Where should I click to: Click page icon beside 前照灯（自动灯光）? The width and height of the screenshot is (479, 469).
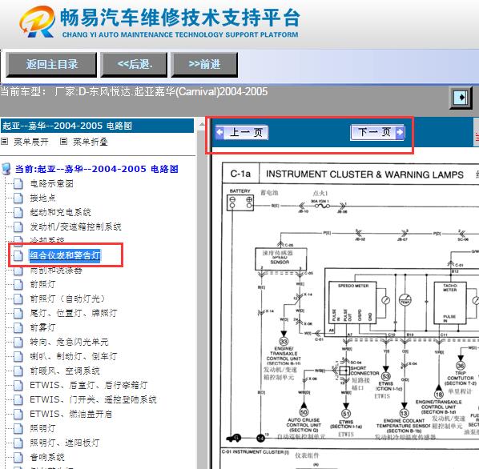point(18,299)
